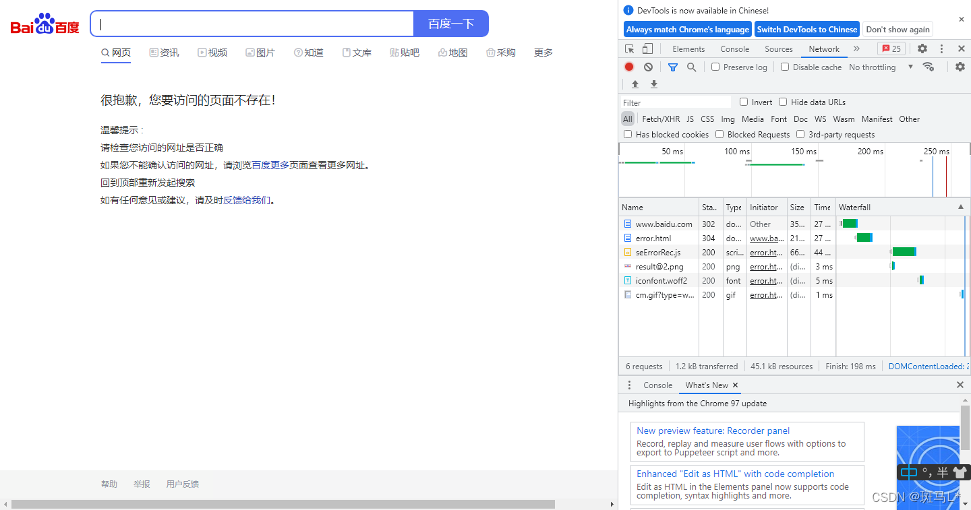
Task: Open the 文库 library category
Action: pos(357,53)
